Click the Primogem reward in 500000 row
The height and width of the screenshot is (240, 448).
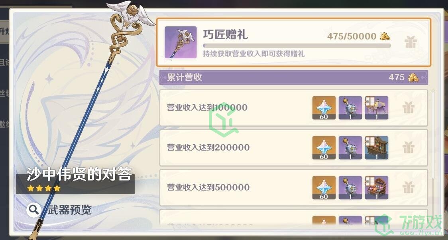324,188
